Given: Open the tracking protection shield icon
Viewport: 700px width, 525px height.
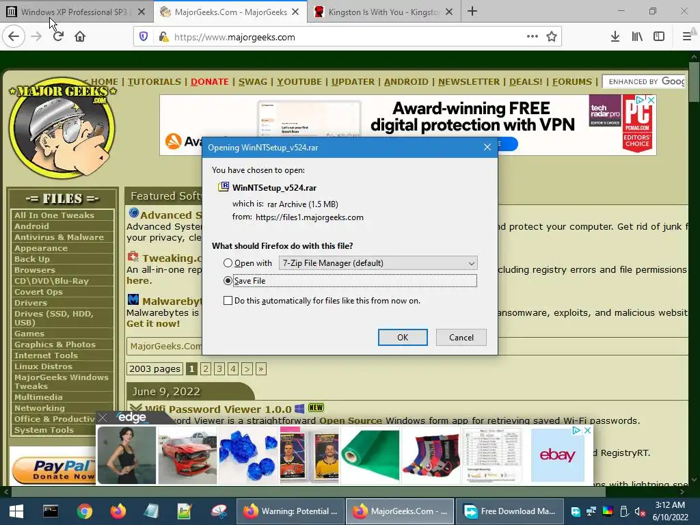Looking at the screenshot, I should tap(144, 37).
